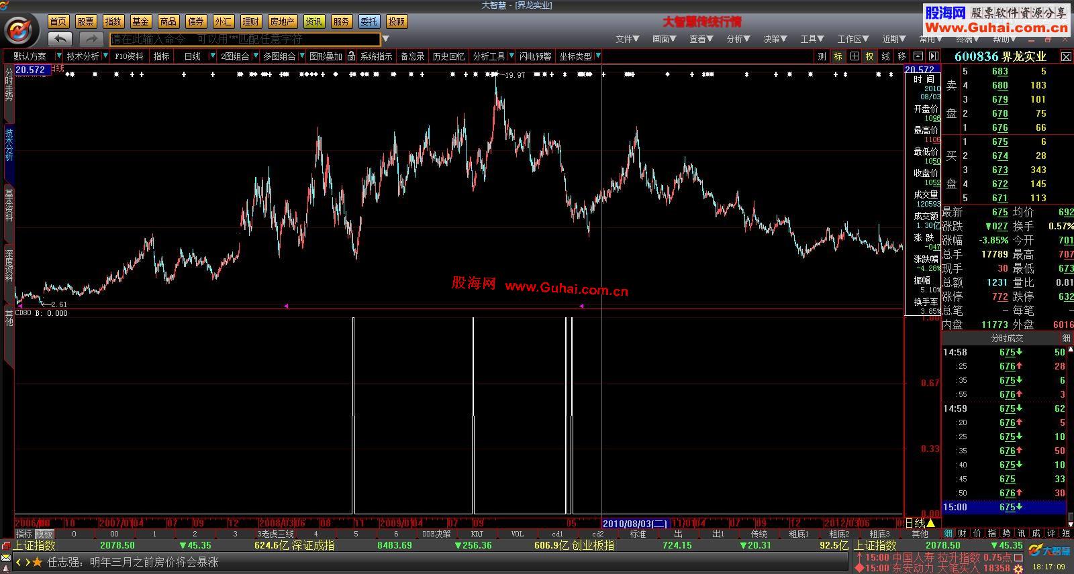Expand the 日线 period dropdown arrow
This screenshot has width=1074, height=574.
tap(213, 56)
